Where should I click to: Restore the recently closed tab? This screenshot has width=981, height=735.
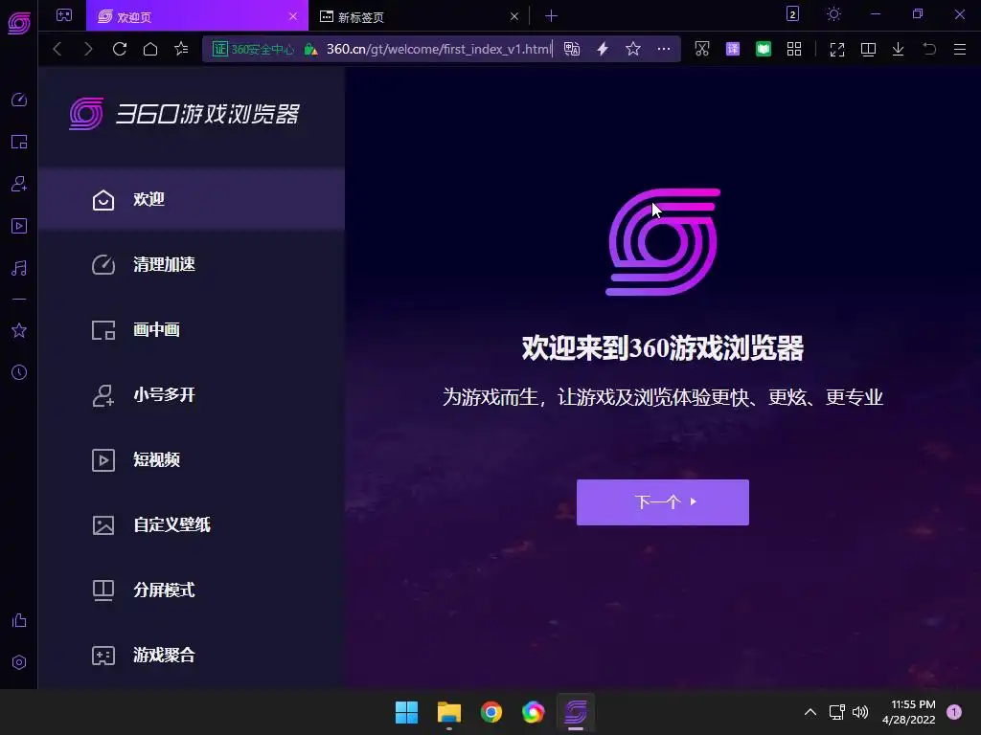tap(929, 49)
